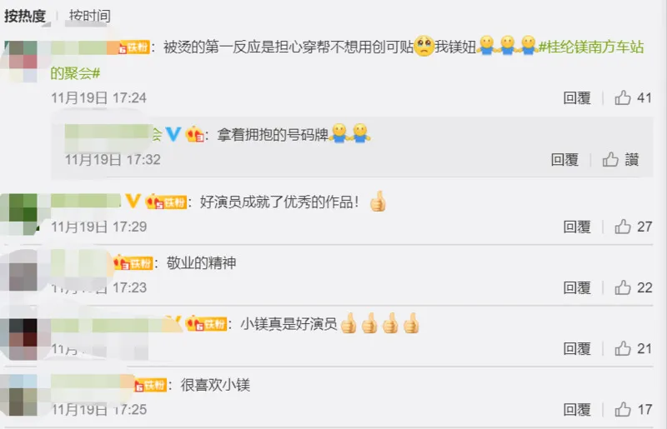Switch to 按热度 sorting tab
The width and height of the screenshot is (667, 429).
click(25, 16)
